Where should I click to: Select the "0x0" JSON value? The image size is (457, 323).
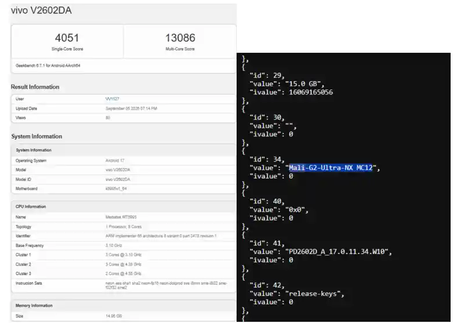coord(295,210)
